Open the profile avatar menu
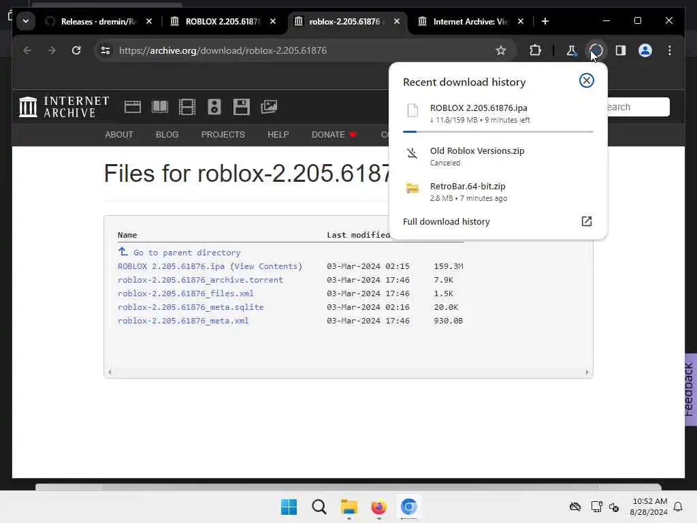This screenshot has width=697, height=523. (645, 50)
